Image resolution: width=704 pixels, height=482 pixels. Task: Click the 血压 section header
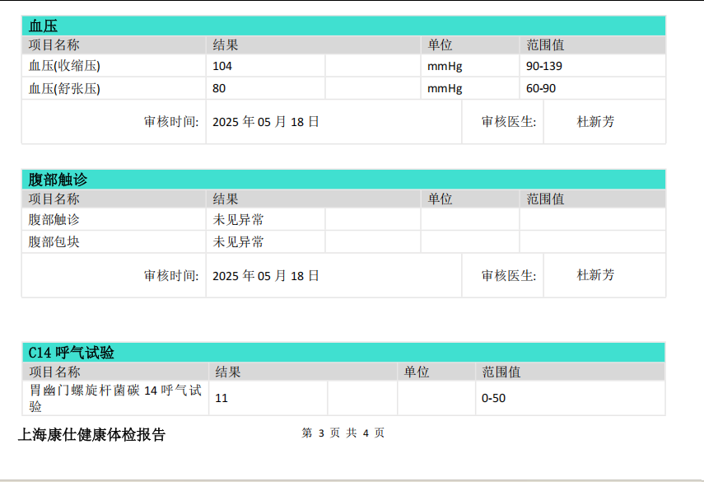click(44, 26)
